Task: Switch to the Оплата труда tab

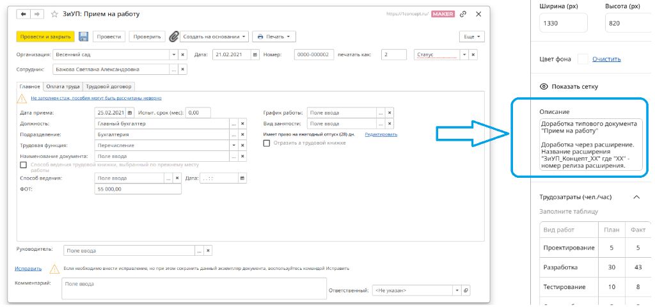Action: (x=63, y=86)
